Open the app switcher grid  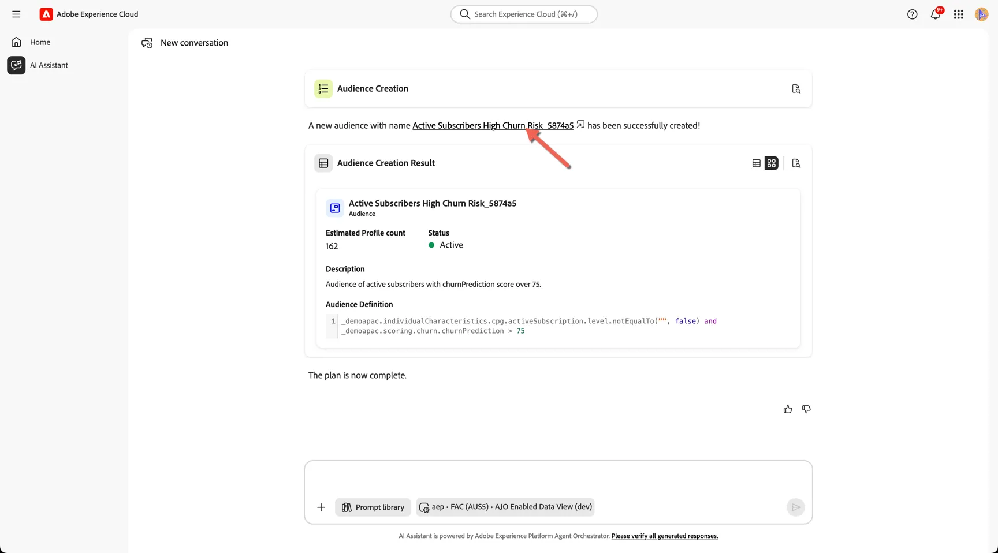[x=959, y=14]
